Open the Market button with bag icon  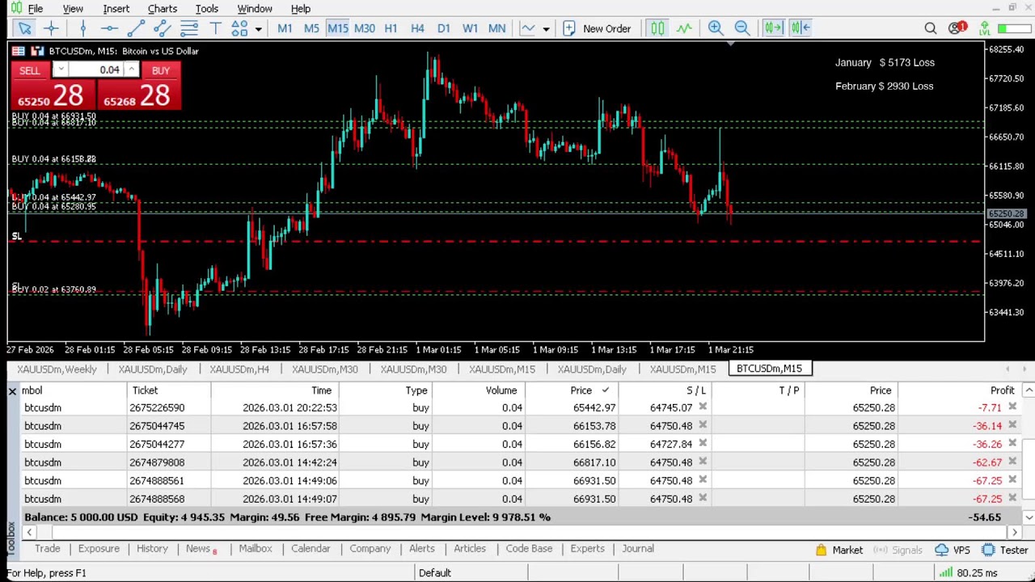[x=839, y=550]
